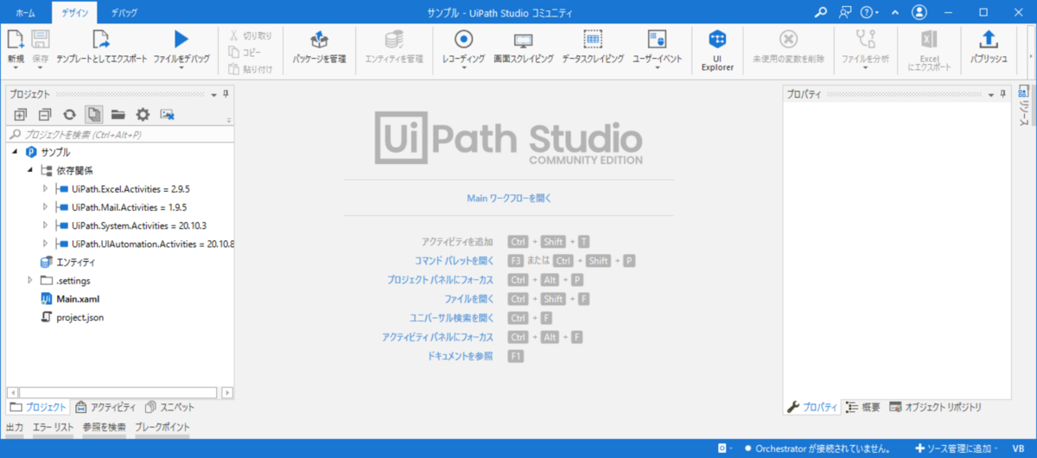Switch to Properties (プロパティ) bottom tab
The width and height of the screenshot is (1037, 458).
click(811, 407)
